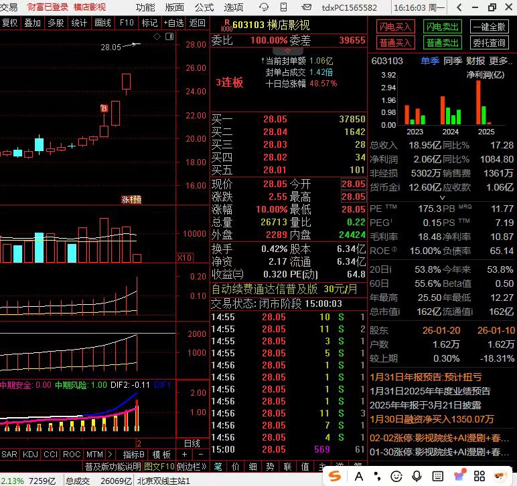Switch to the CCI indicator tab
The width and height of the screenshot is (517, 486).
pyautogui.click(x=50, y=455)
